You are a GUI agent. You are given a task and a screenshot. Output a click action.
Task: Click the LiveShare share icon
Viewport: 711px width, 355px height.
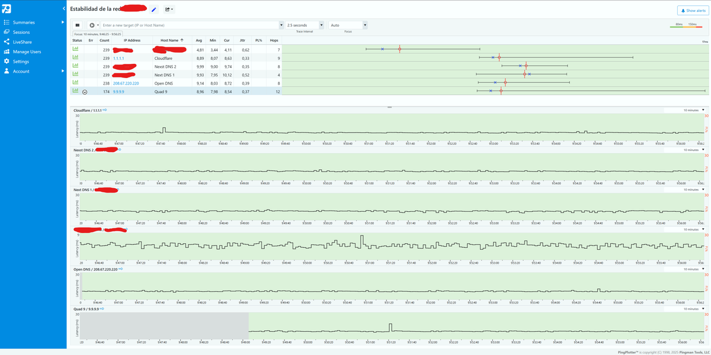click(7, 42)
